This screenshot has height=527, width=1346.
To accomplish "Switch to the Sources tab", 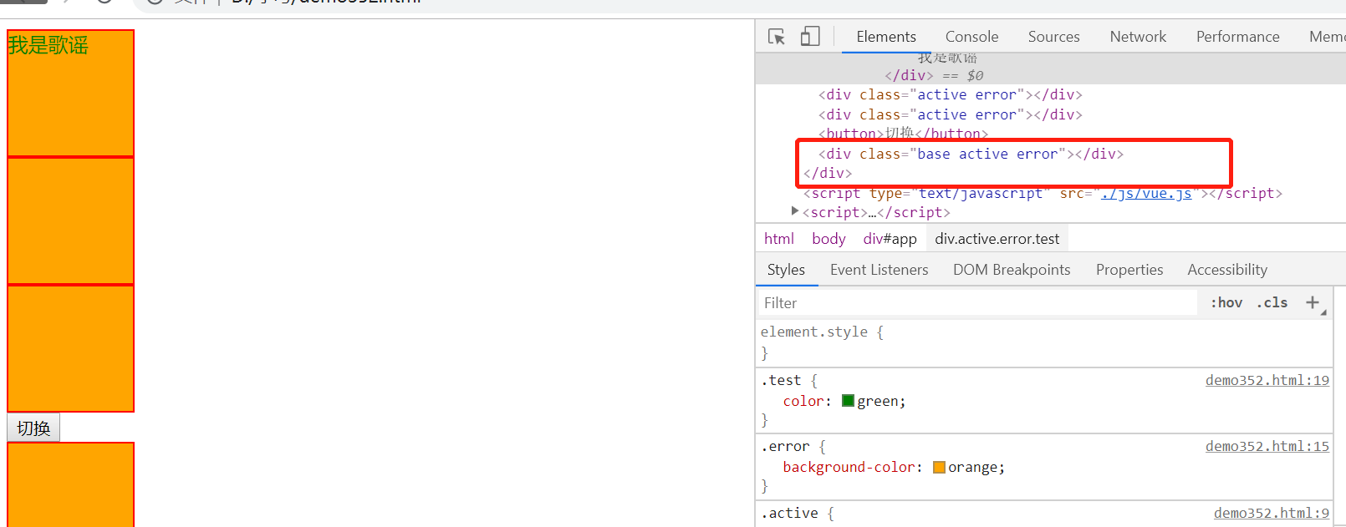I will [1053, 37].
